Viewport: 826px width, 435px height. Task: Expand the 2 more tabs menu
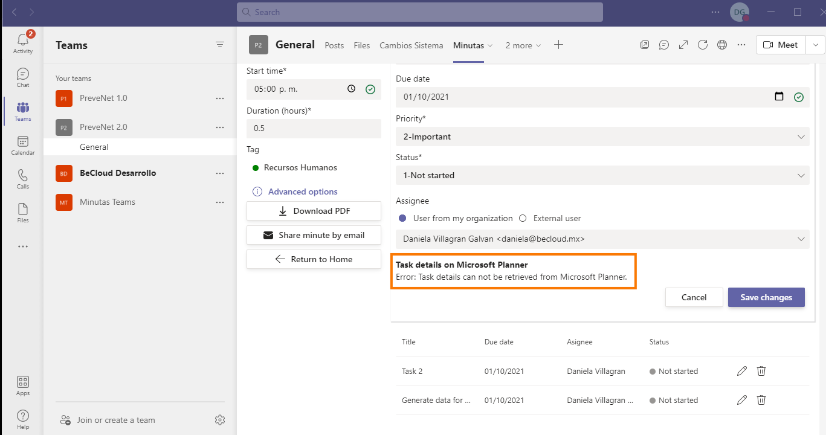coord(523,45)
